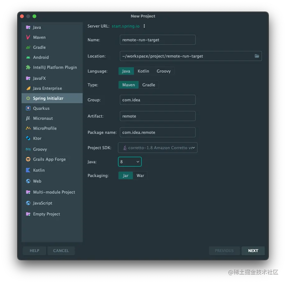The width and height of the screenshot is (286, 283).
Task: Click the Groovy icon in sidebar
Action: tap(28, 149)
